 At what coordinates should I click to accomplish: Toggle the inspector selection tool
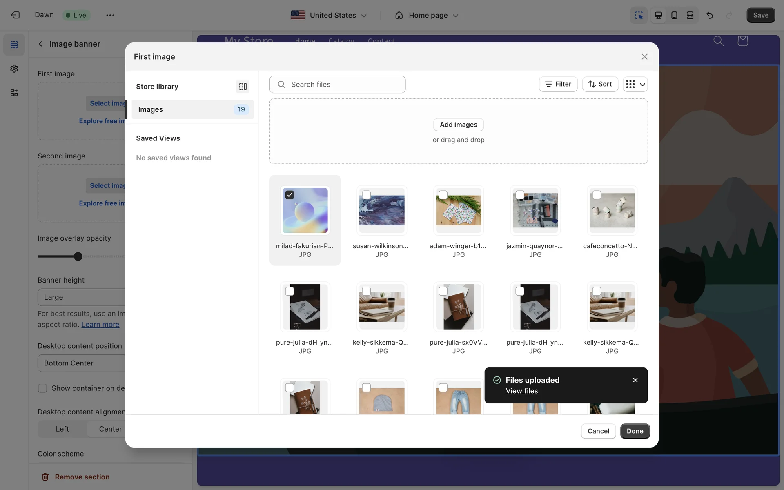click(x=639, y=15)
